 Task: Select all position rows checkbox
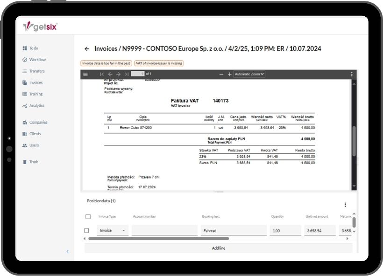tap(88, 216)
